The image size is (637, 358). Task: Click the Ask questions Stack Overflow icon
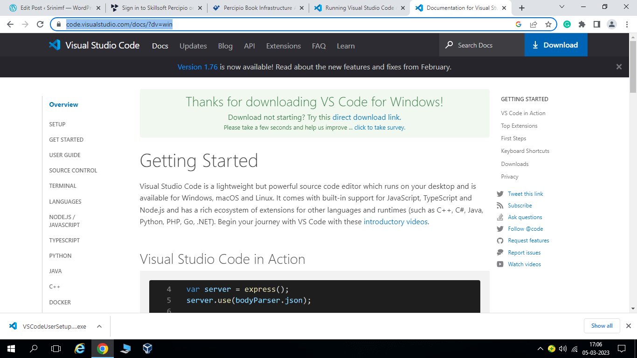[500, 217]
